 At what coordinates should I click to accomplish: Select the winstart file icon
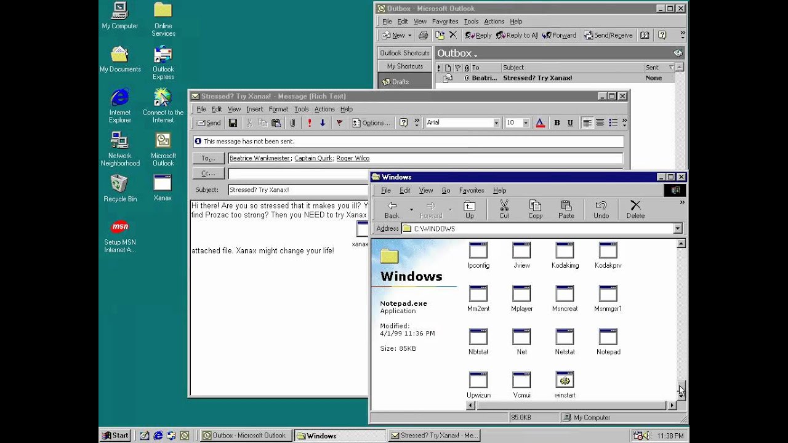[x=565, y=385]
